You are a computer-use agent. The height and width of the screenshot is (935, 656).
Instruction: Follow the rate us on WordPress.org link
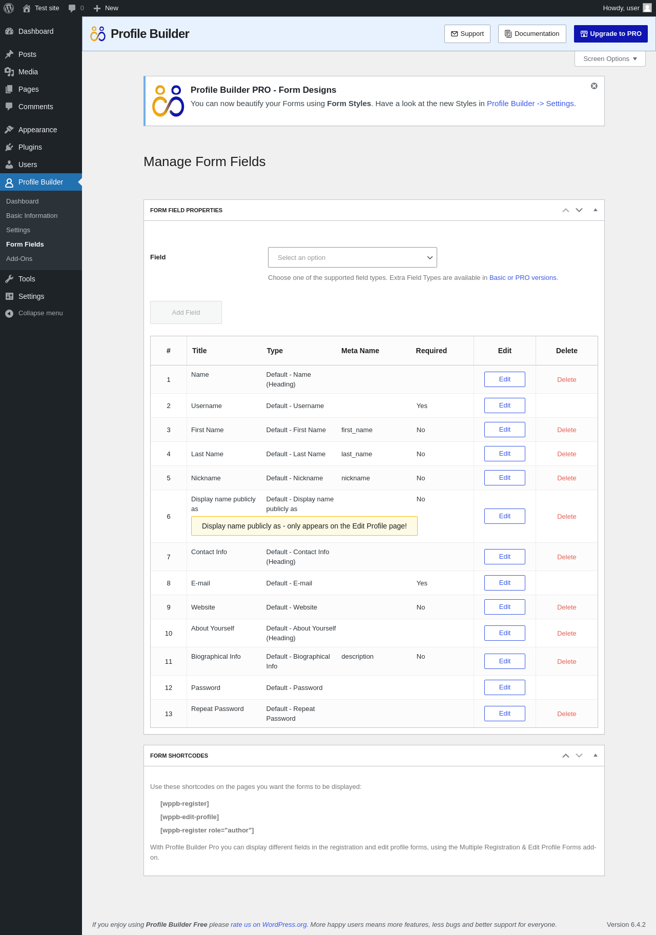269,925
